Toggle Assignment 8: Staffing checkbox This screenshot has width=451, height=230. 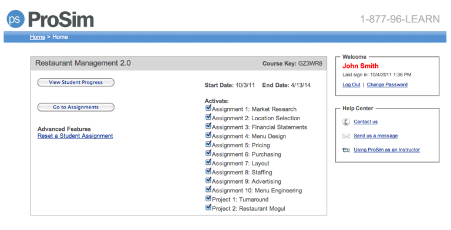(x=208, y=171)
